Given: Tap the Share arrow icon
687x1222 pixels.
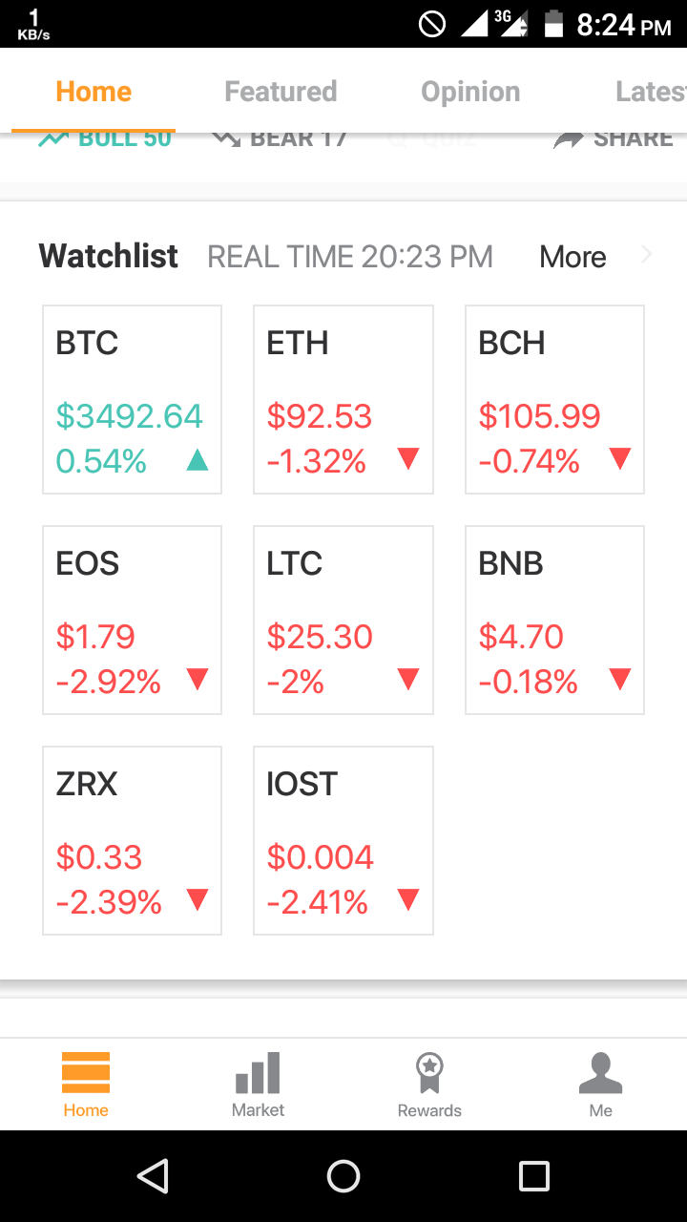Looking at the screenshot, I should tap(569, 140).
